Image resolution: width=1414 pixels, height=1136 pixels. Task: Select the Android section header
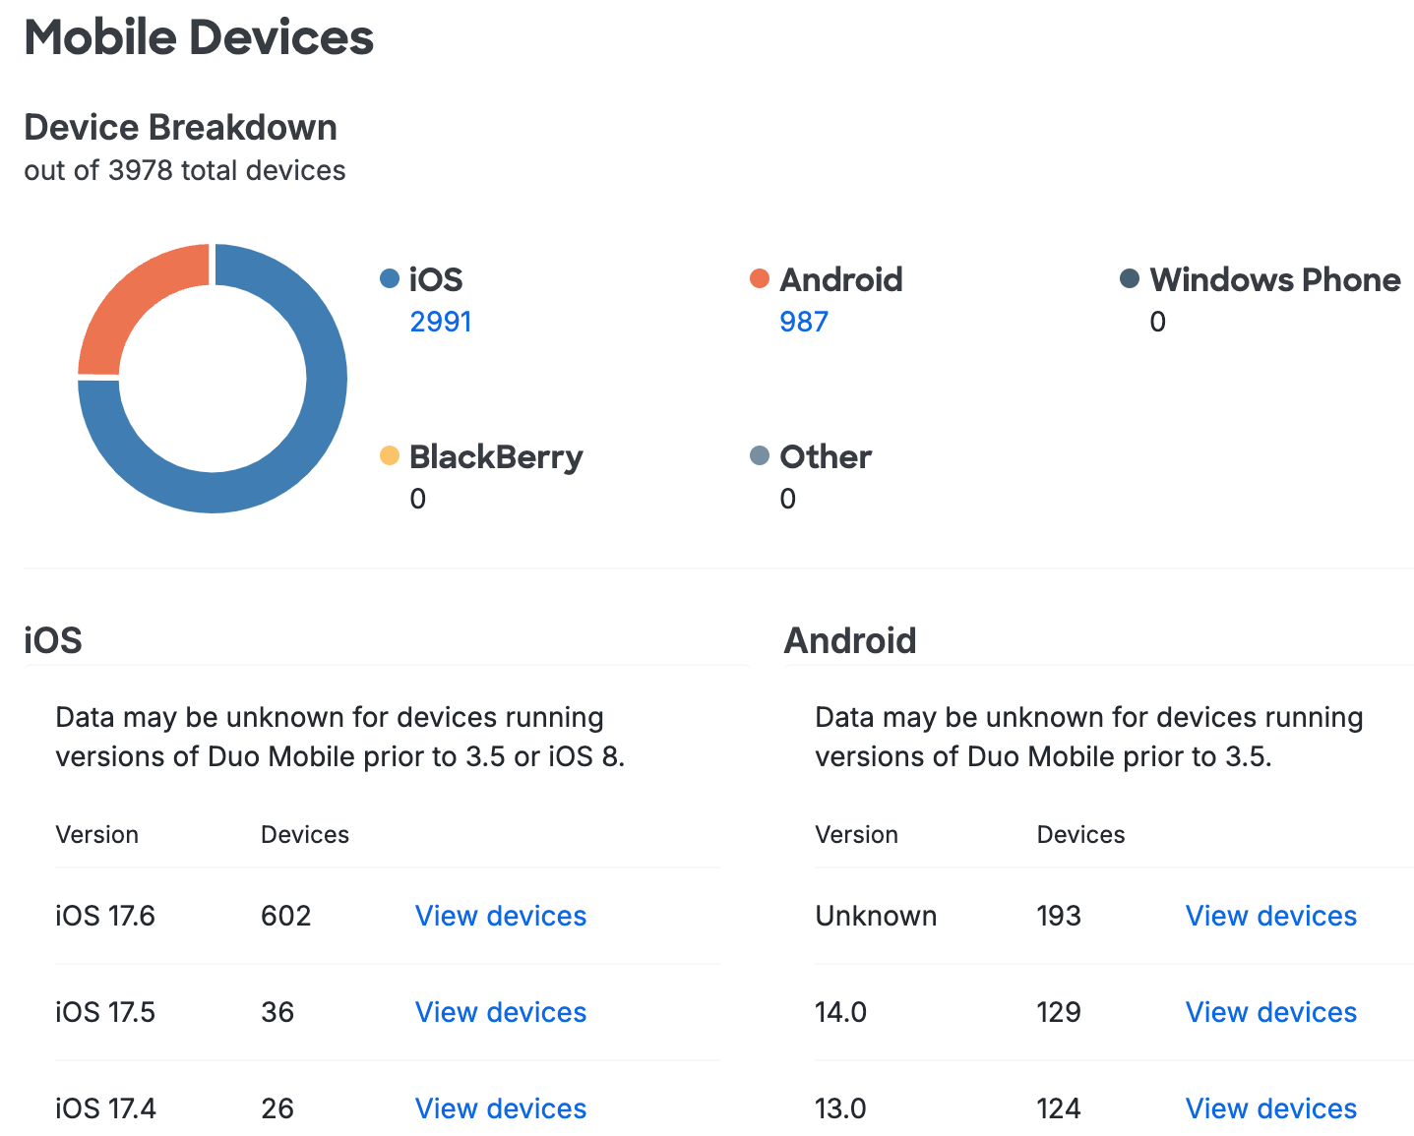(x=850, y=639)
